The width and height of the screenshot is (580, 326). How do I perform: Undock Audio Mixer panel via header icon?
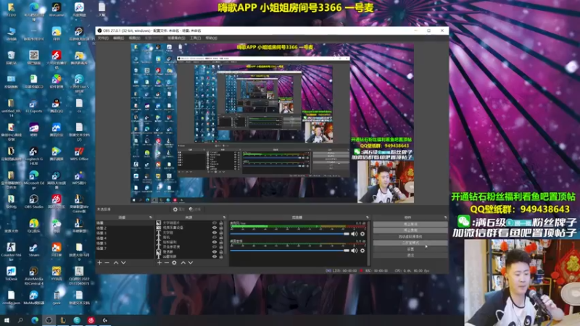click(368, 217)
